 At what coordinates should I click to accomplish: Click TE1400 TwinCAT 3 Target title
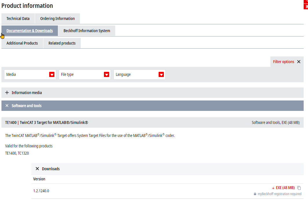(47, 123)
